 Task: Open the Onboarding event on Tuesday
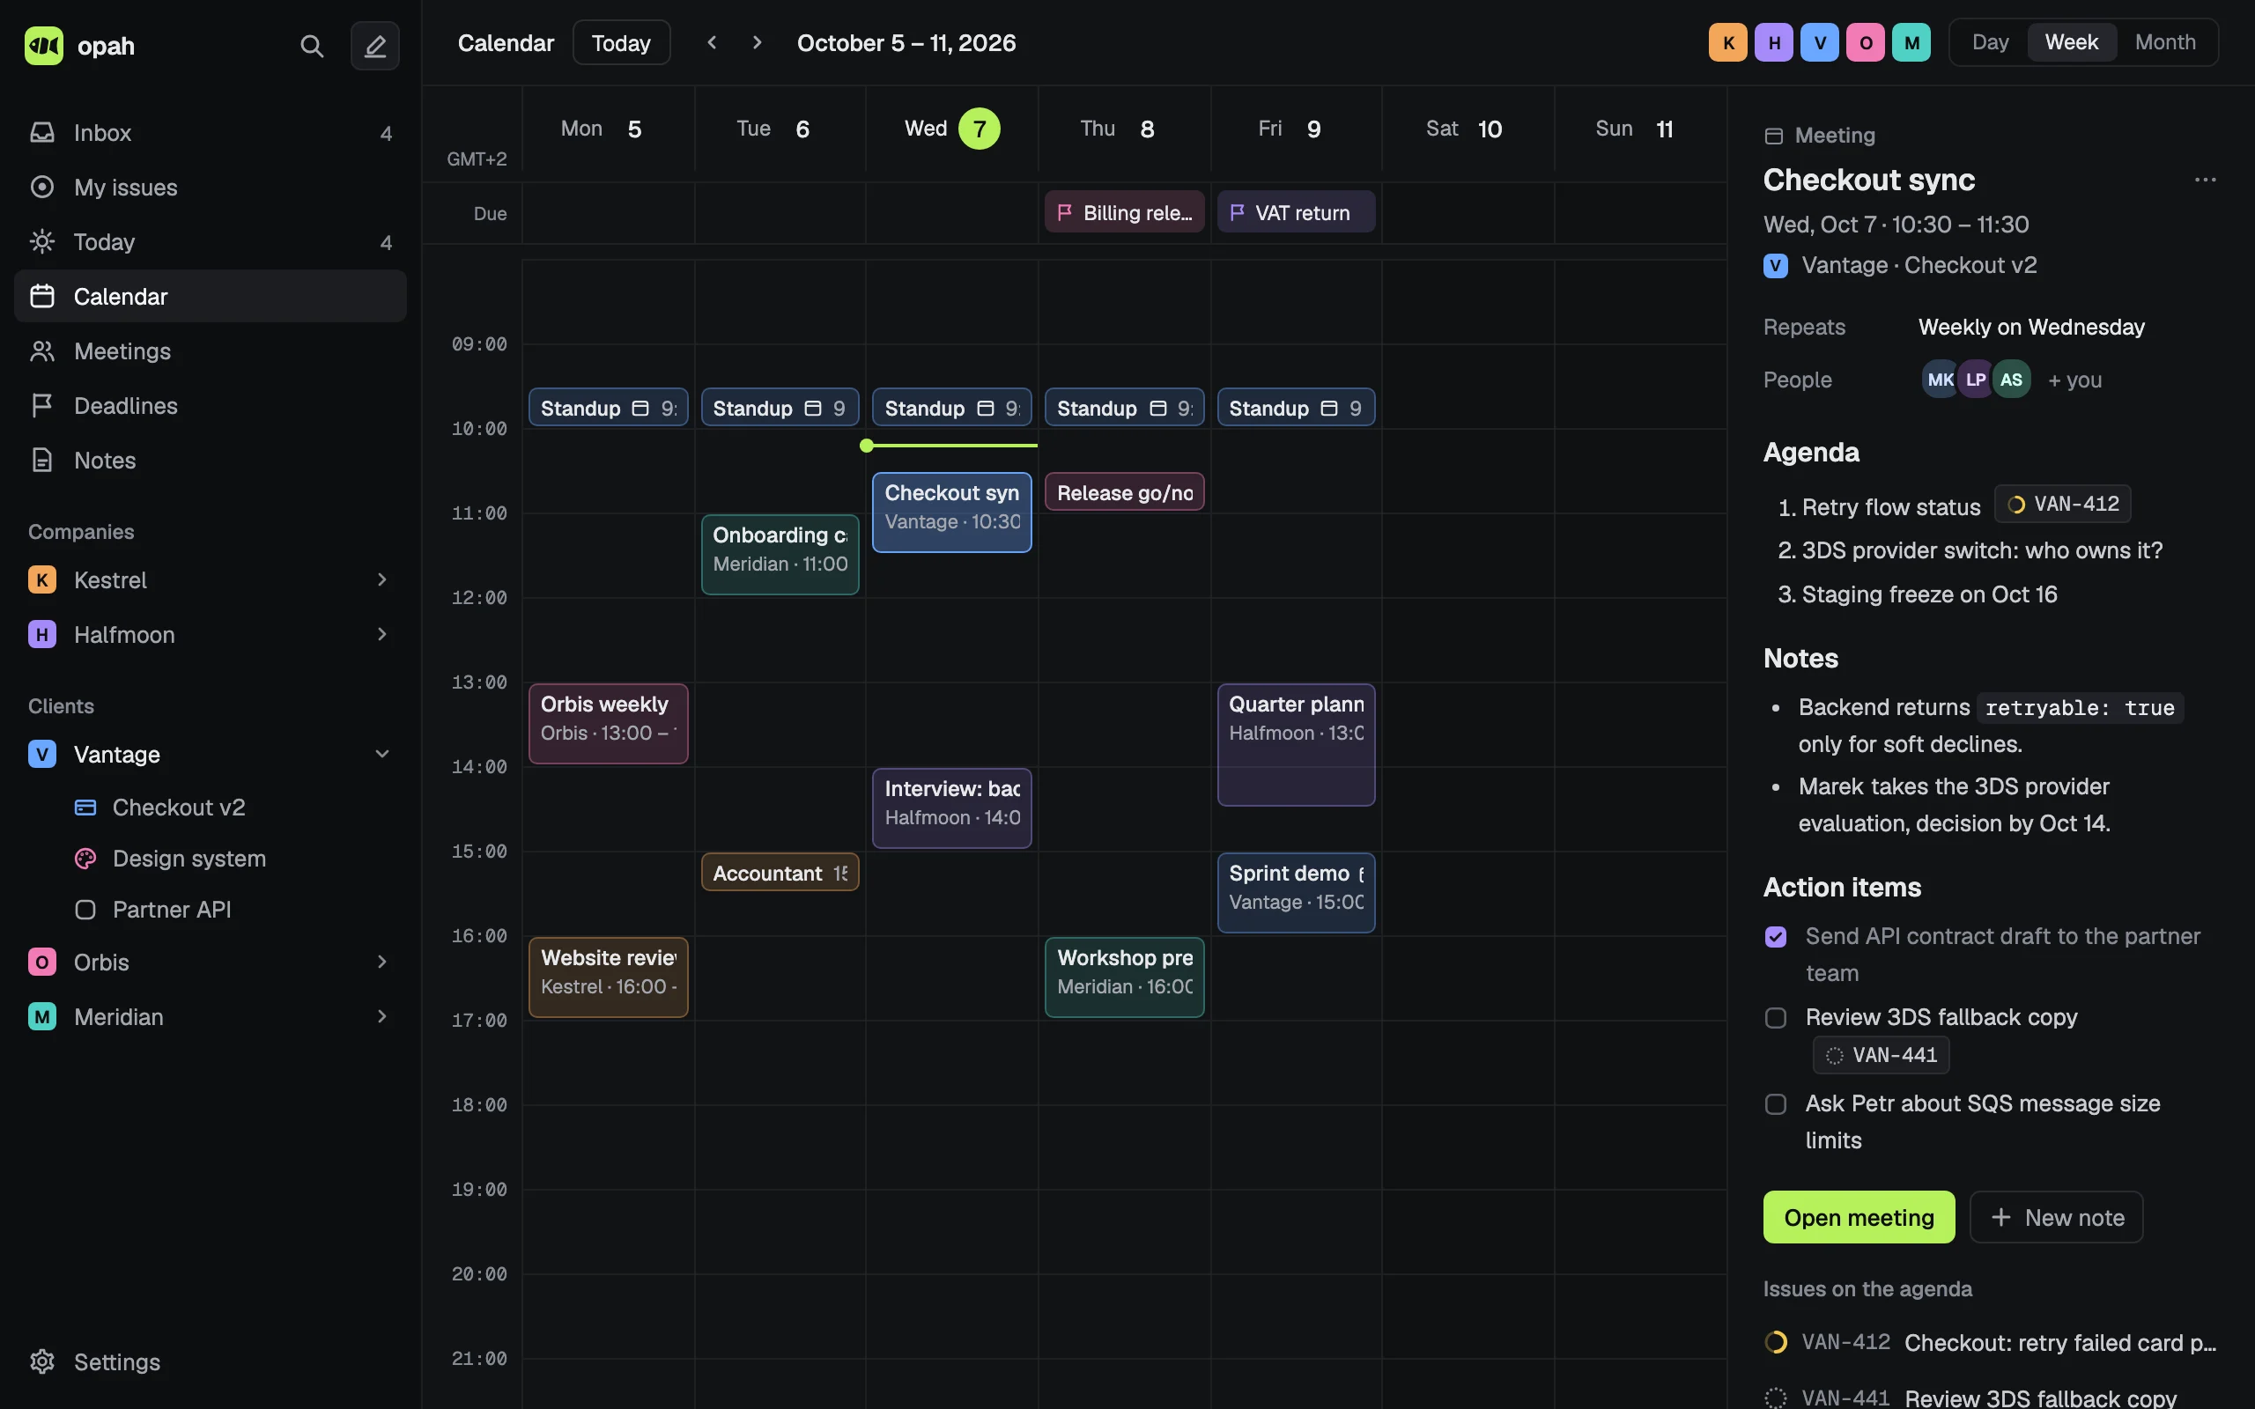click(x=780, y=555)
